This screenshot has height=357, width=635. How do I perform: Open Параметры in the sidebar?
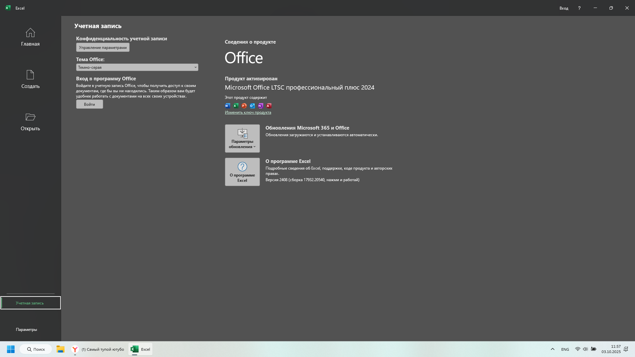click(26, 330)
